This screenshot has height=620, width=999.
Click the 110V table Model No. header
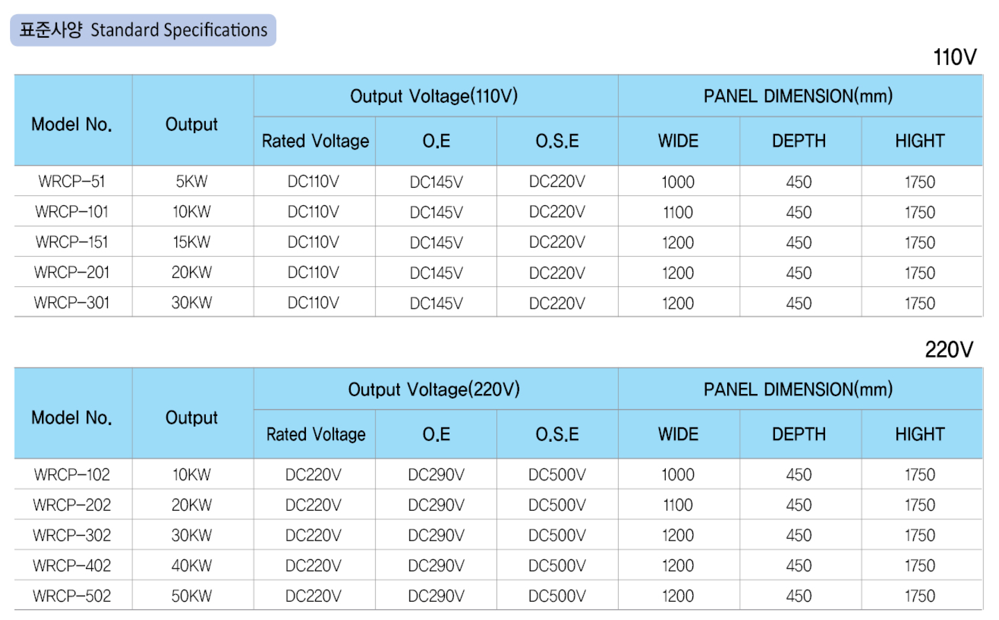click(72, 124)
